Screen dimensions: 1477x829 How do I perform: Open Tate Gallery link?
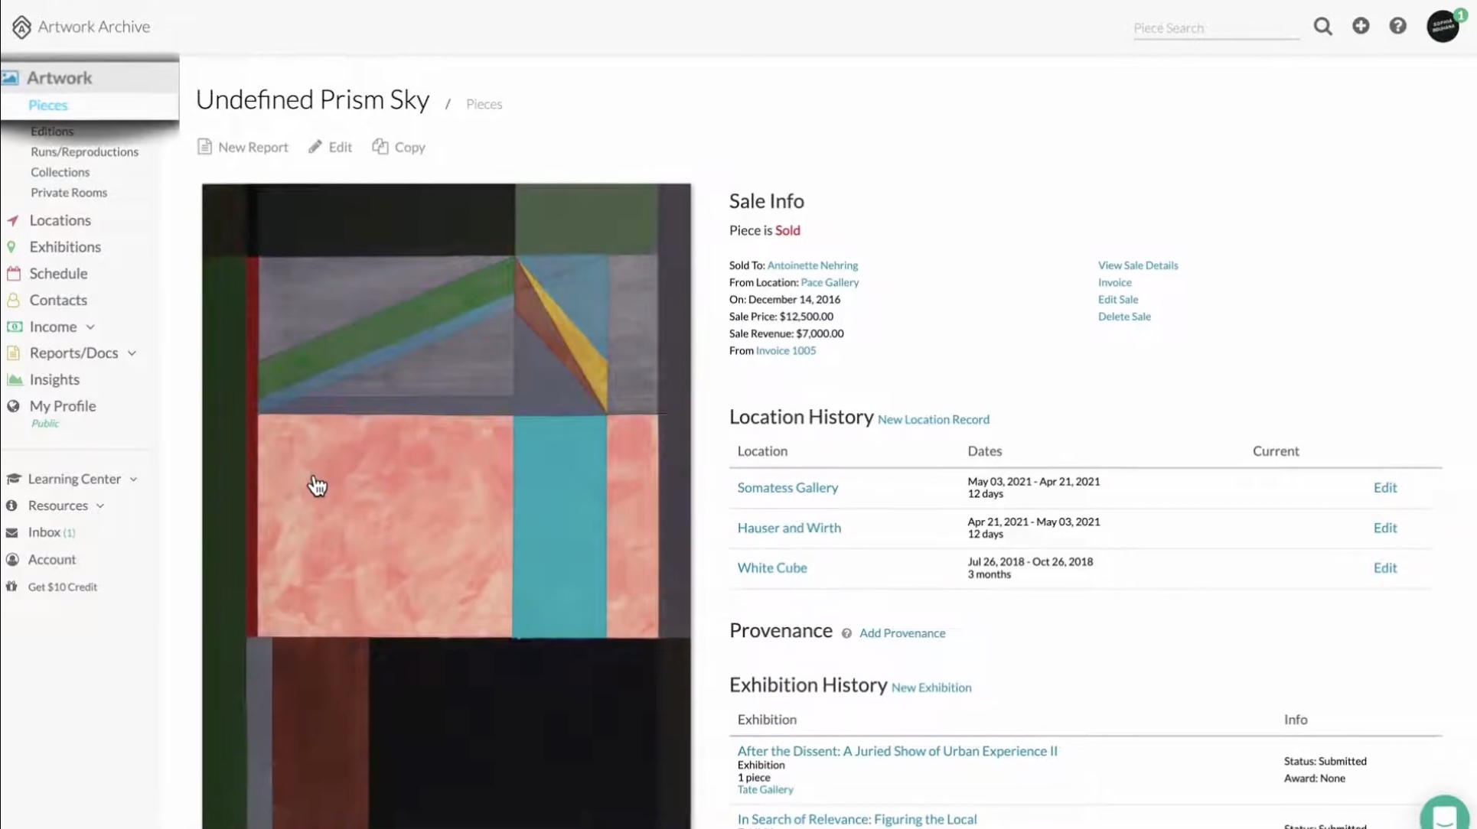tap(765, 789)
